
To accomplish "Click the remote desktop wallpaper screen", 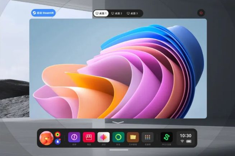I will pos(118,69).
